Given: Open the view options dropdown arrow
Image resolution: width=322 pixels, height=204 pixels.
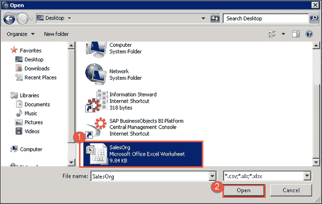Looking at the screenshot, I should (283, 34).
